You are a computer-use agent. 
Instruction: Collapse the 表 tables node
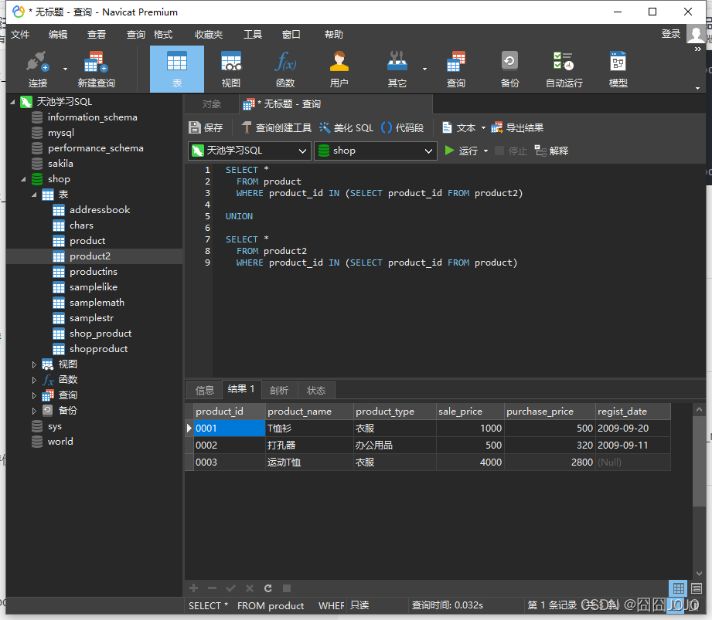pos(35,195)
